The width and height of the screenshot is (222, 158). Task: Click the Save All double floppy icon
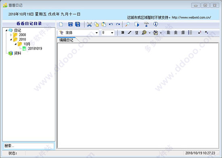click(x=77, y=24)
